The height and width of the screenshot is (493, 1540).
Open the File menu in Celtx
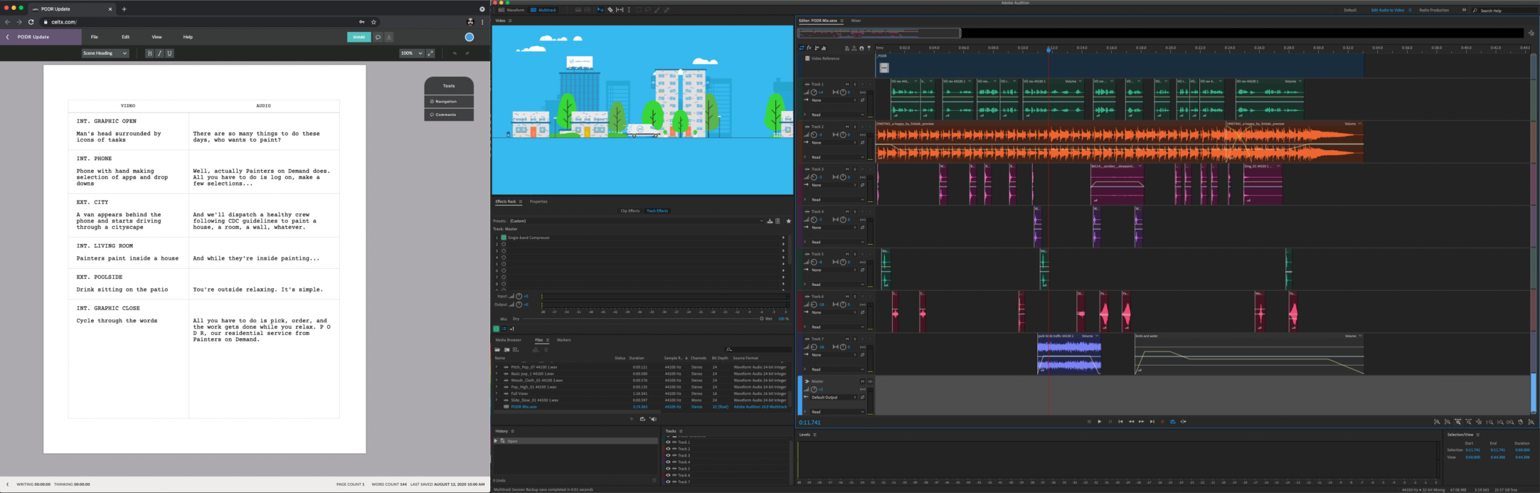[x=94, y=37]
